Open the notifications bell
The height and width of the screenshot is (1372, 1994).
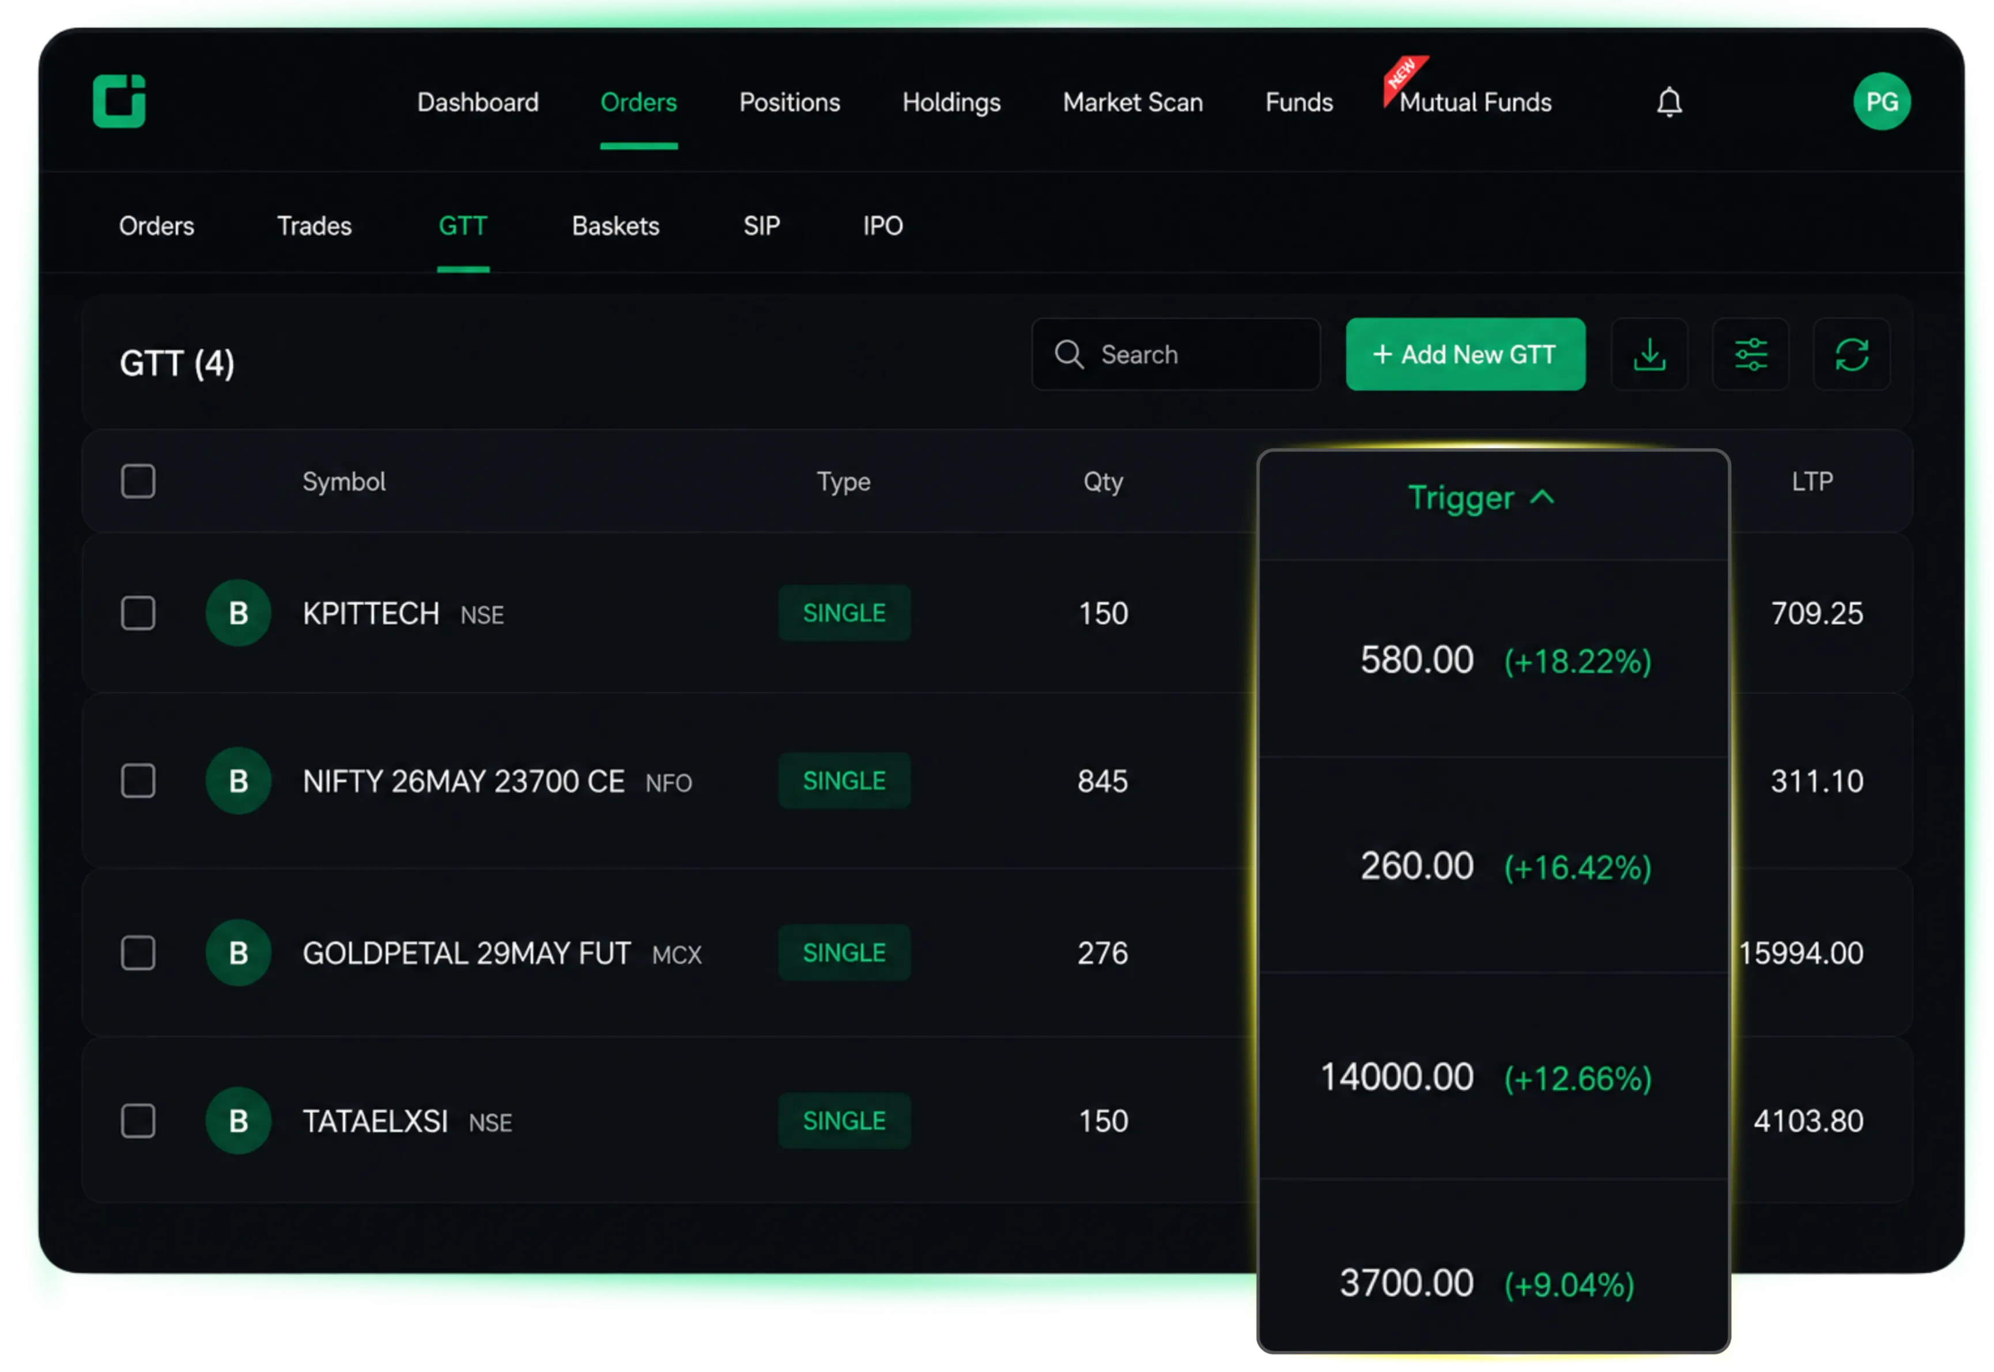point(1668,102)
